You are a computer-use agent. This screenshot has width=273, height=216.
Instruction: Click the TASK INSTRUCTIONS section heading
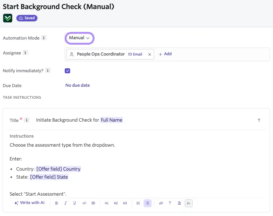pyautogui.click(x=22, y=97)
